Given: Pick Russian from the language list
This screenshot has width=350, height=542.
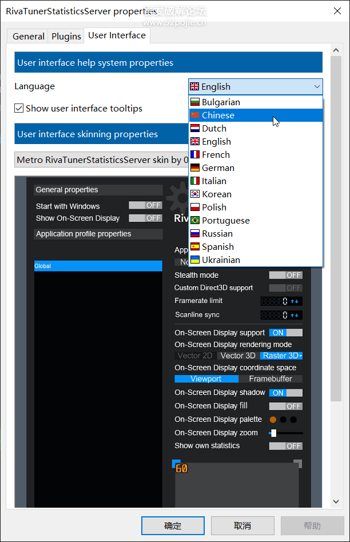Looking at the screenshot, I should [x=256, y=234].
